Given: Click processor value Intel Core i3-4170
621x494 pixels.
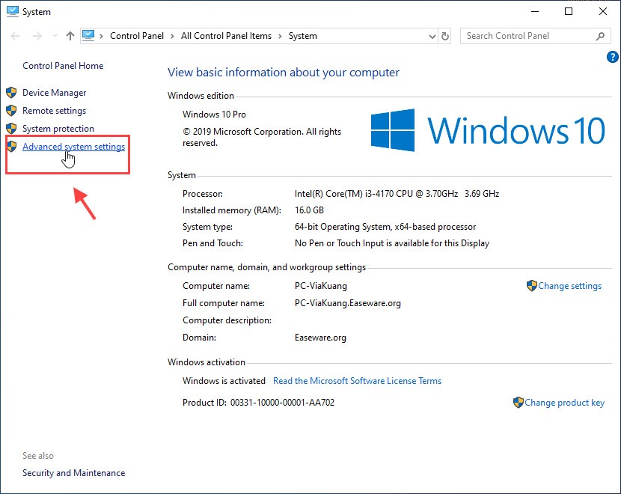Looking at the screenshot, I should [x=397, y=194].
